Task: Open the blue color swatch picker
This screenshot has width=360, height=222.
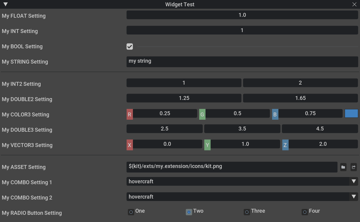Action: (x=351, y=113)
